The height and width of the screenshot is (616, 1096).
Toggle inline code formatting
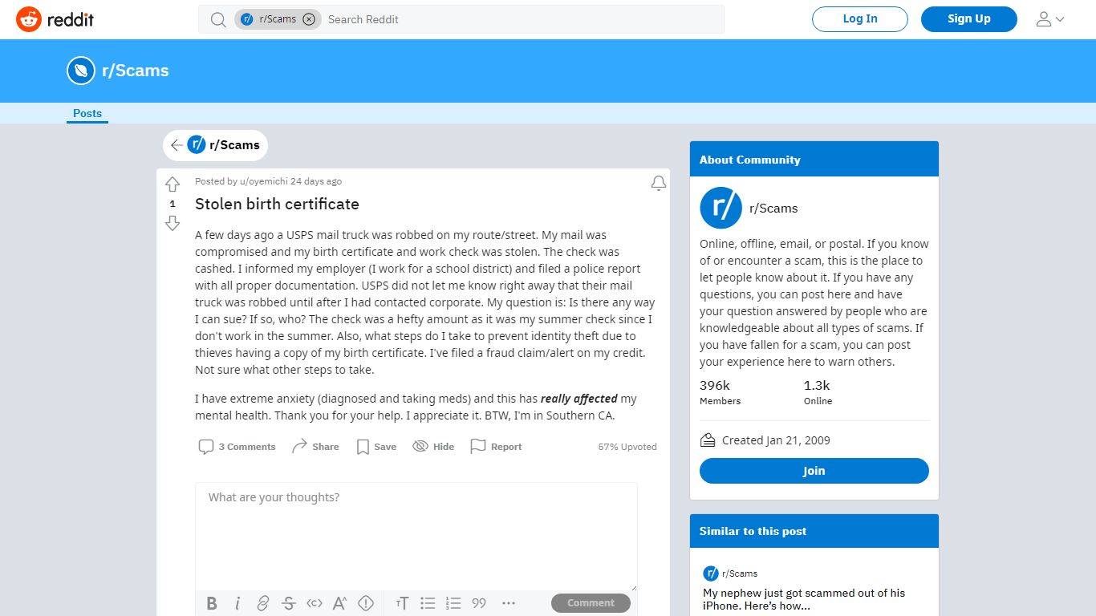coord(315,603)
